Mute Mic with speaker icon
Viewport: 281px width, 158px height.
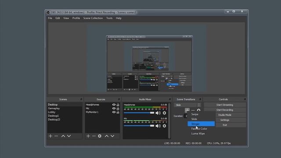pyautogui.click(x=158, y=126)
